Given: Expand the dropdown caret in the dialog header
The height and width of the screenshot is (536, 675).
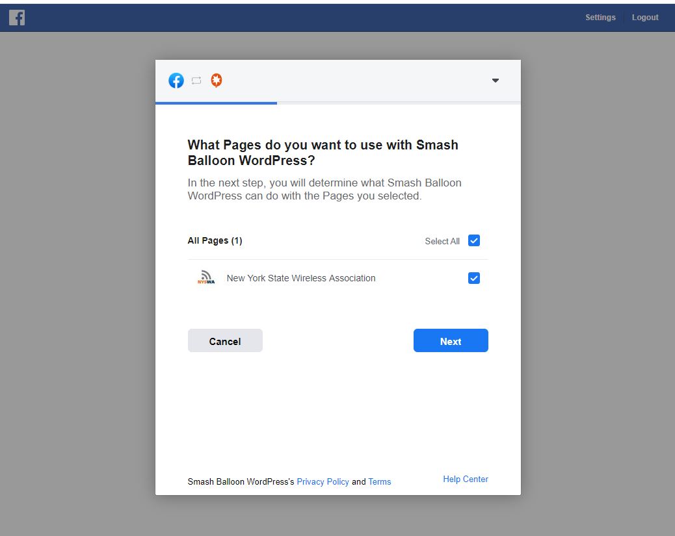Looking at the screenshot, I should (496, 81).
